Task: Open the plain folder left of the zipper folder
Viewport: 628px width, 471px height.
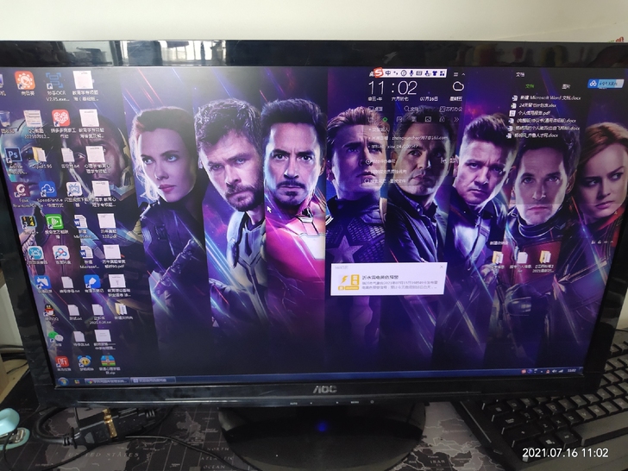Action: [x=497, y=257]
